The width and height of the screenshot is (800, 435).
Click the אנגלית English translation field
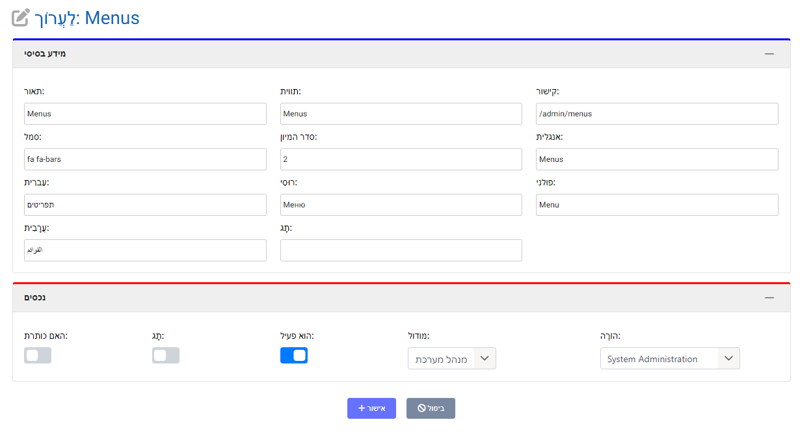(657, 159)
